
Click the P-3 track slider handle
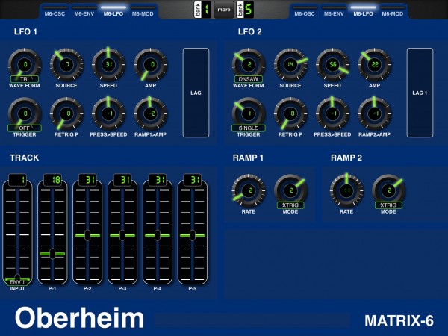(x=122, y=235)
